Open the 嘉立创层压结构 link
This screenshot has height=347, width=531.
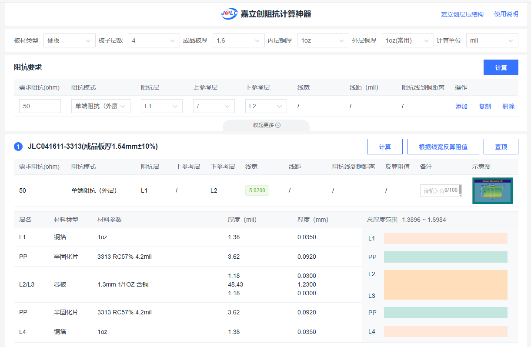tap(462, 14)
